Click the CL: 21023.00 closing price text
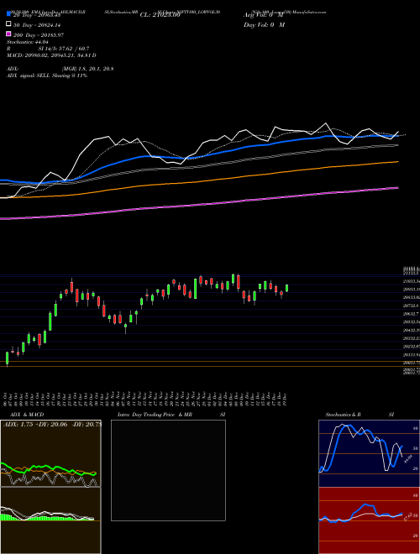 click(160, 15)
